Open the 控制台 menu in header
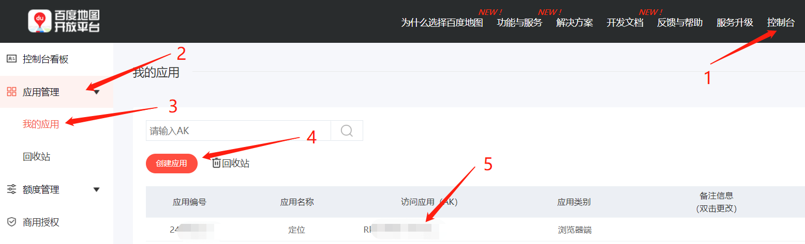The width and height of the screenshot is (805, 244). [781, 23]
